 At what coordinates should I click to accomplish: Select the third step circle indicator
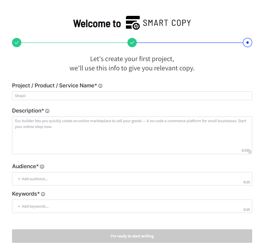248,43
